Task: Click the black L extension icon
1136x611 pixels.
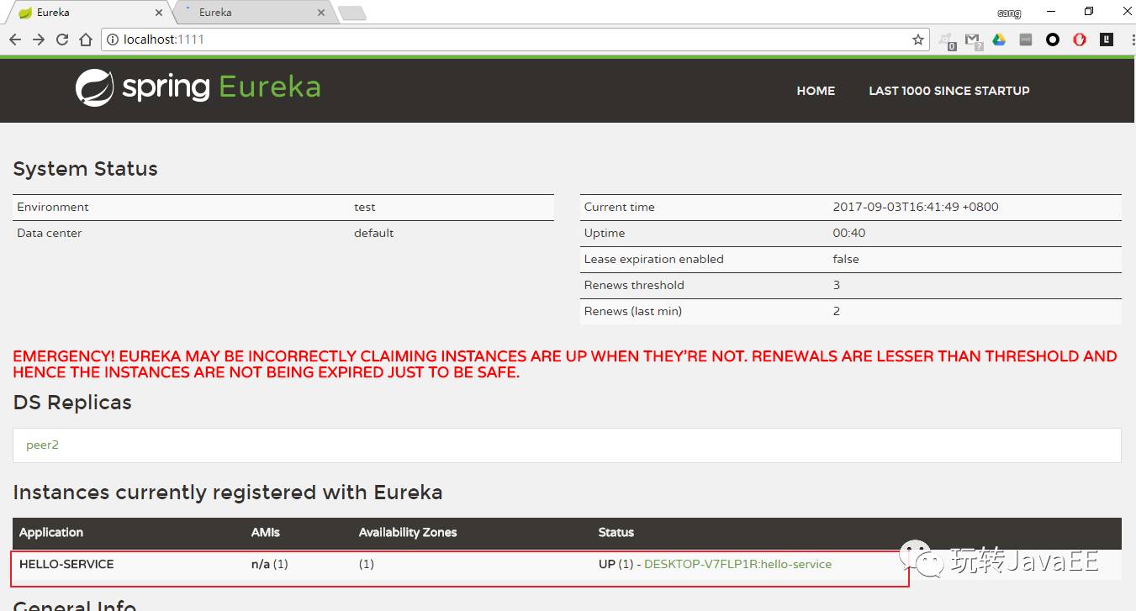Action: pyautogui.click(x=1107, y=40)
